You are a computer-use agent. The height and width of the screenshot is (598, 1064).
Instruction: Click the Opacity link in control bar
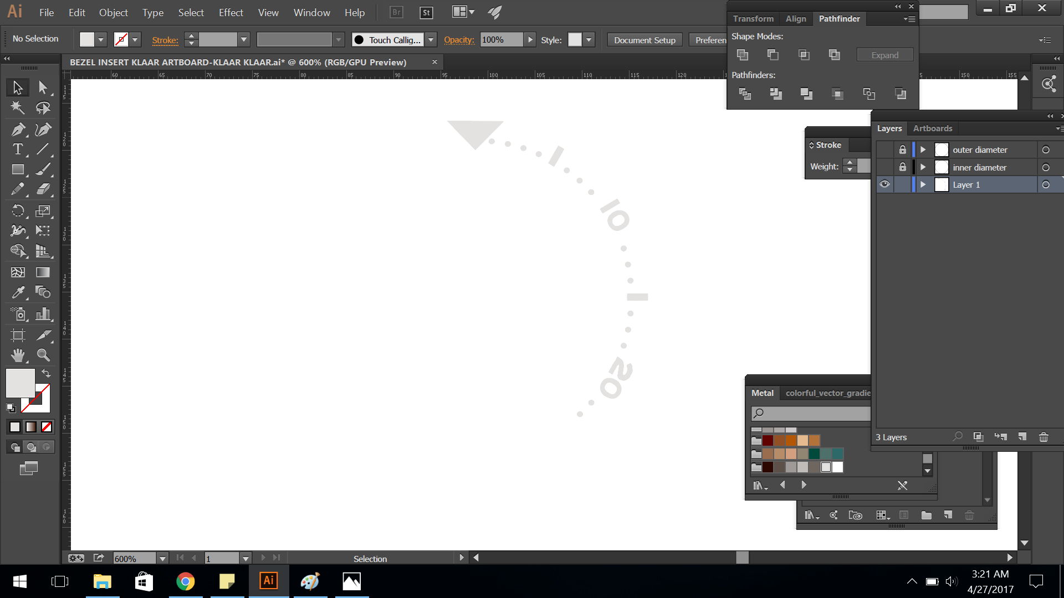click(459, 40)
